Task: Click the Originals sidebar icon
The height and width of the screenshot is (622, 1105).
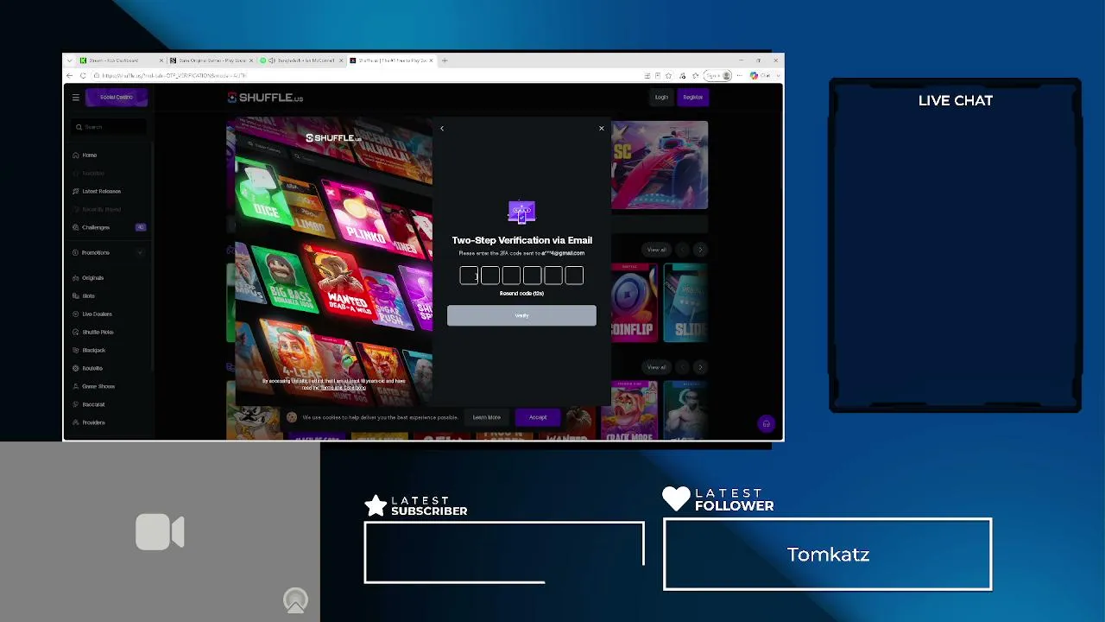Action: (76, 278)
